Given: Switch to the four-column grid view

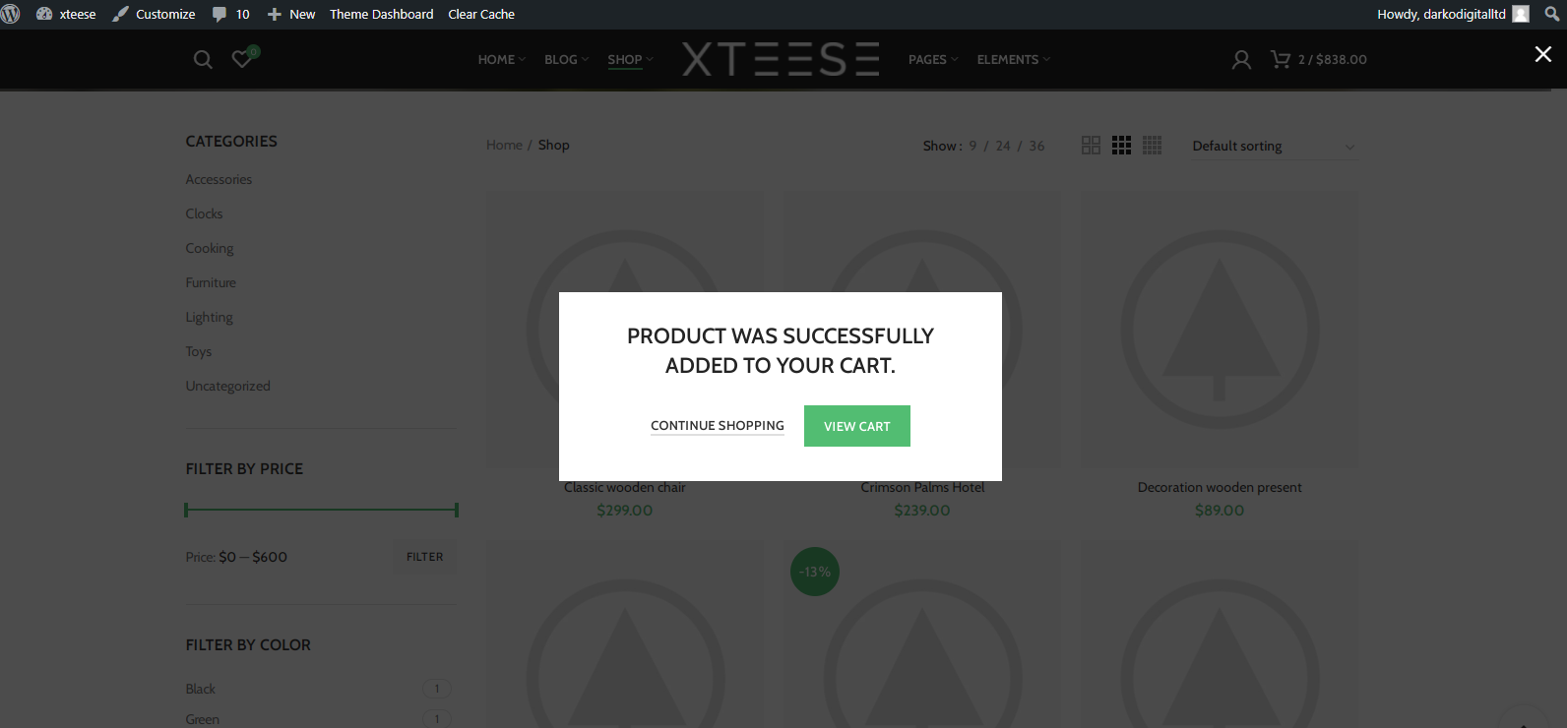Looking at the screenshot, I should pyautogui.click(x=1153, y=146).
